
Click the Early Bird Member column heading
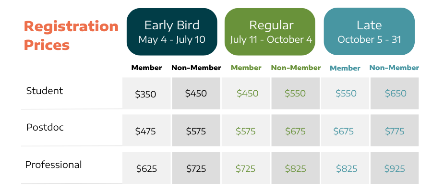tap(146, 68)
